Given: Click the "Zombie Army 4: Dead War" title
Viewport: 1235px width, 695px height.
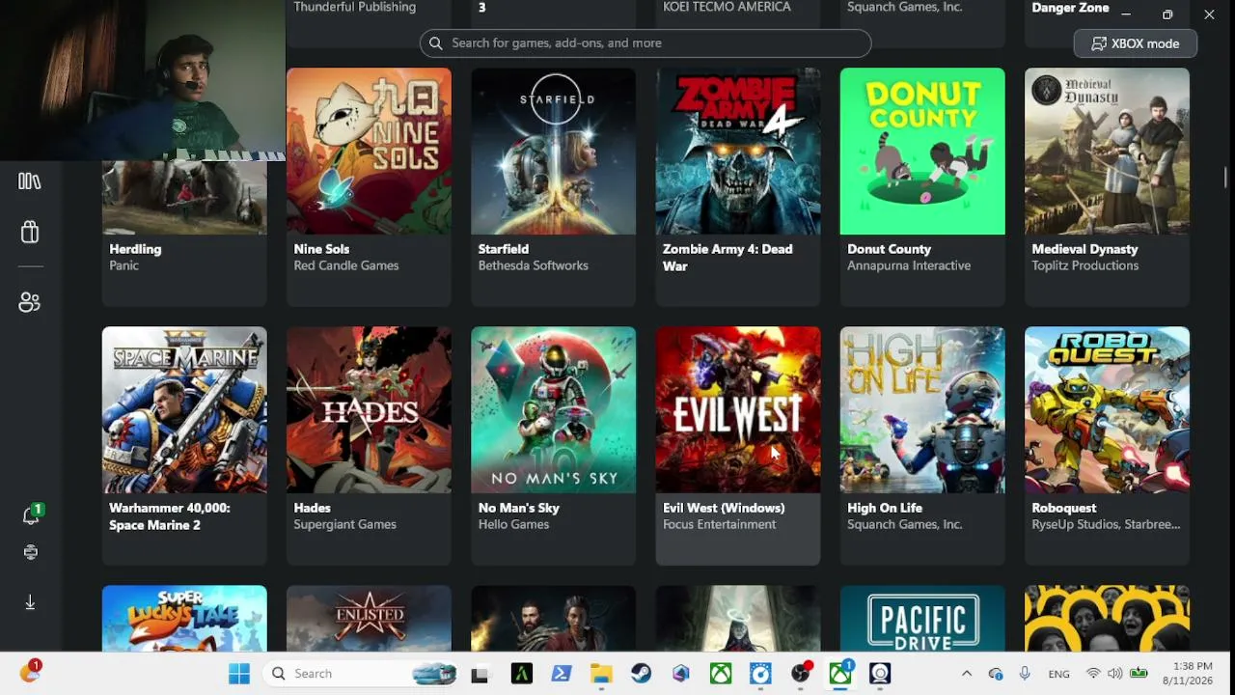Looking at the screenshot, I should click(x=727, y=258).
